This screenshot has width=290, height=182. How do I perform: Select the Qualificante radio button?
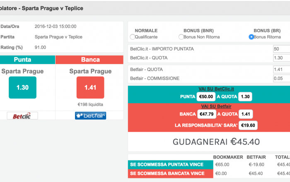[x=133, y=37]
